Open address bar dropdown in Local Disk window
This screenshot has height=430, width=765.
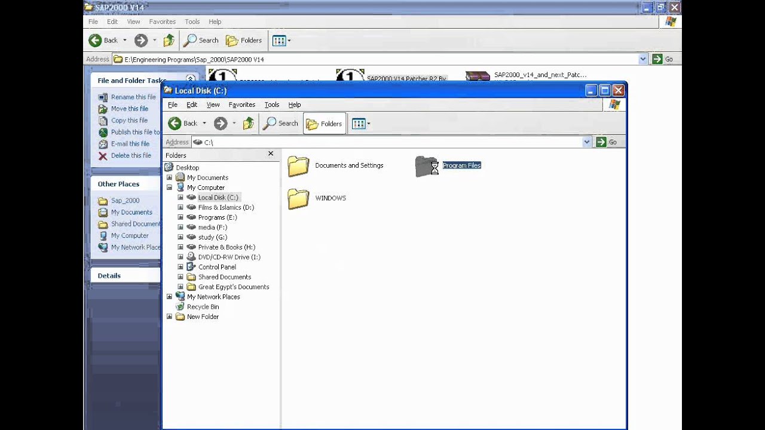click(587, 142)
